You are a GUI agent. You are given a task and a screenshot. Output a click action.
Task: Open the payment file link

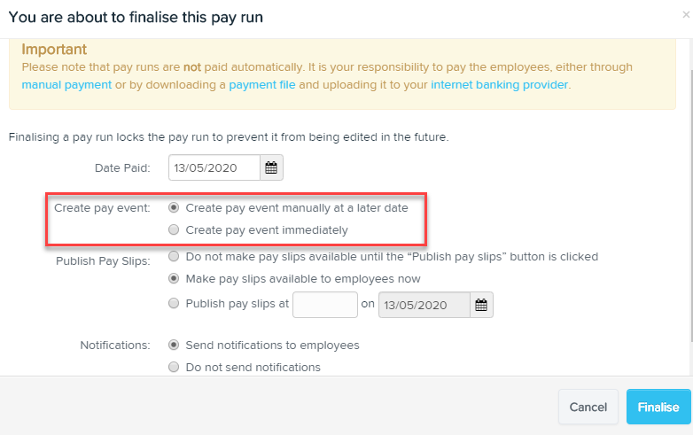[x=262, y=85]
